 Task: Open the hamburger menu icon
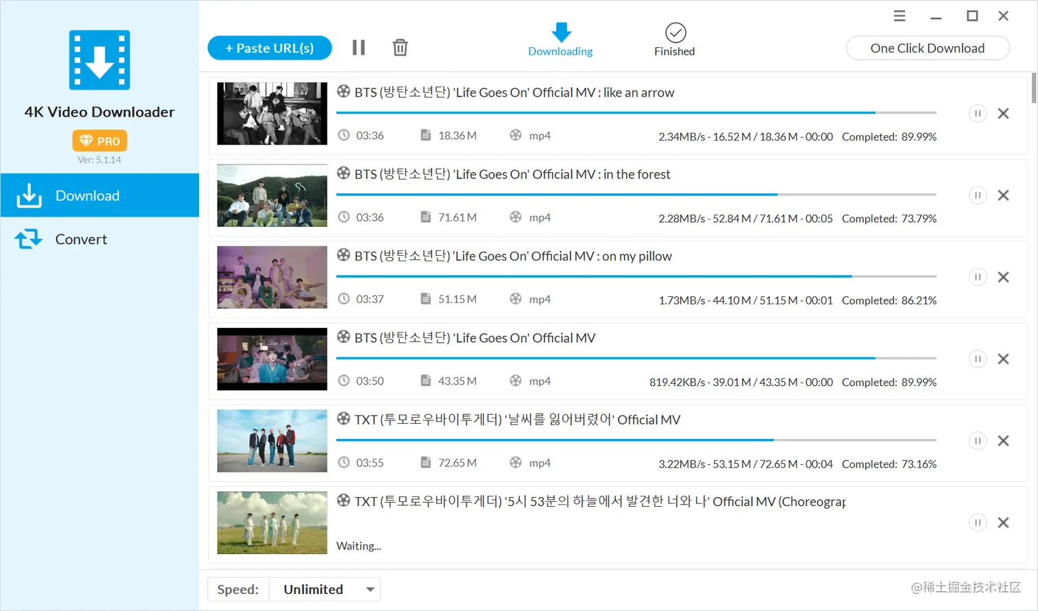(899, 16)
